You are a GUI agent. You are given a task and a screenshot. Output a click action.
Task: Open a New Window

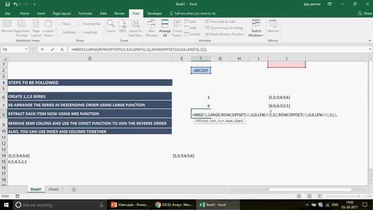[152, 29]
